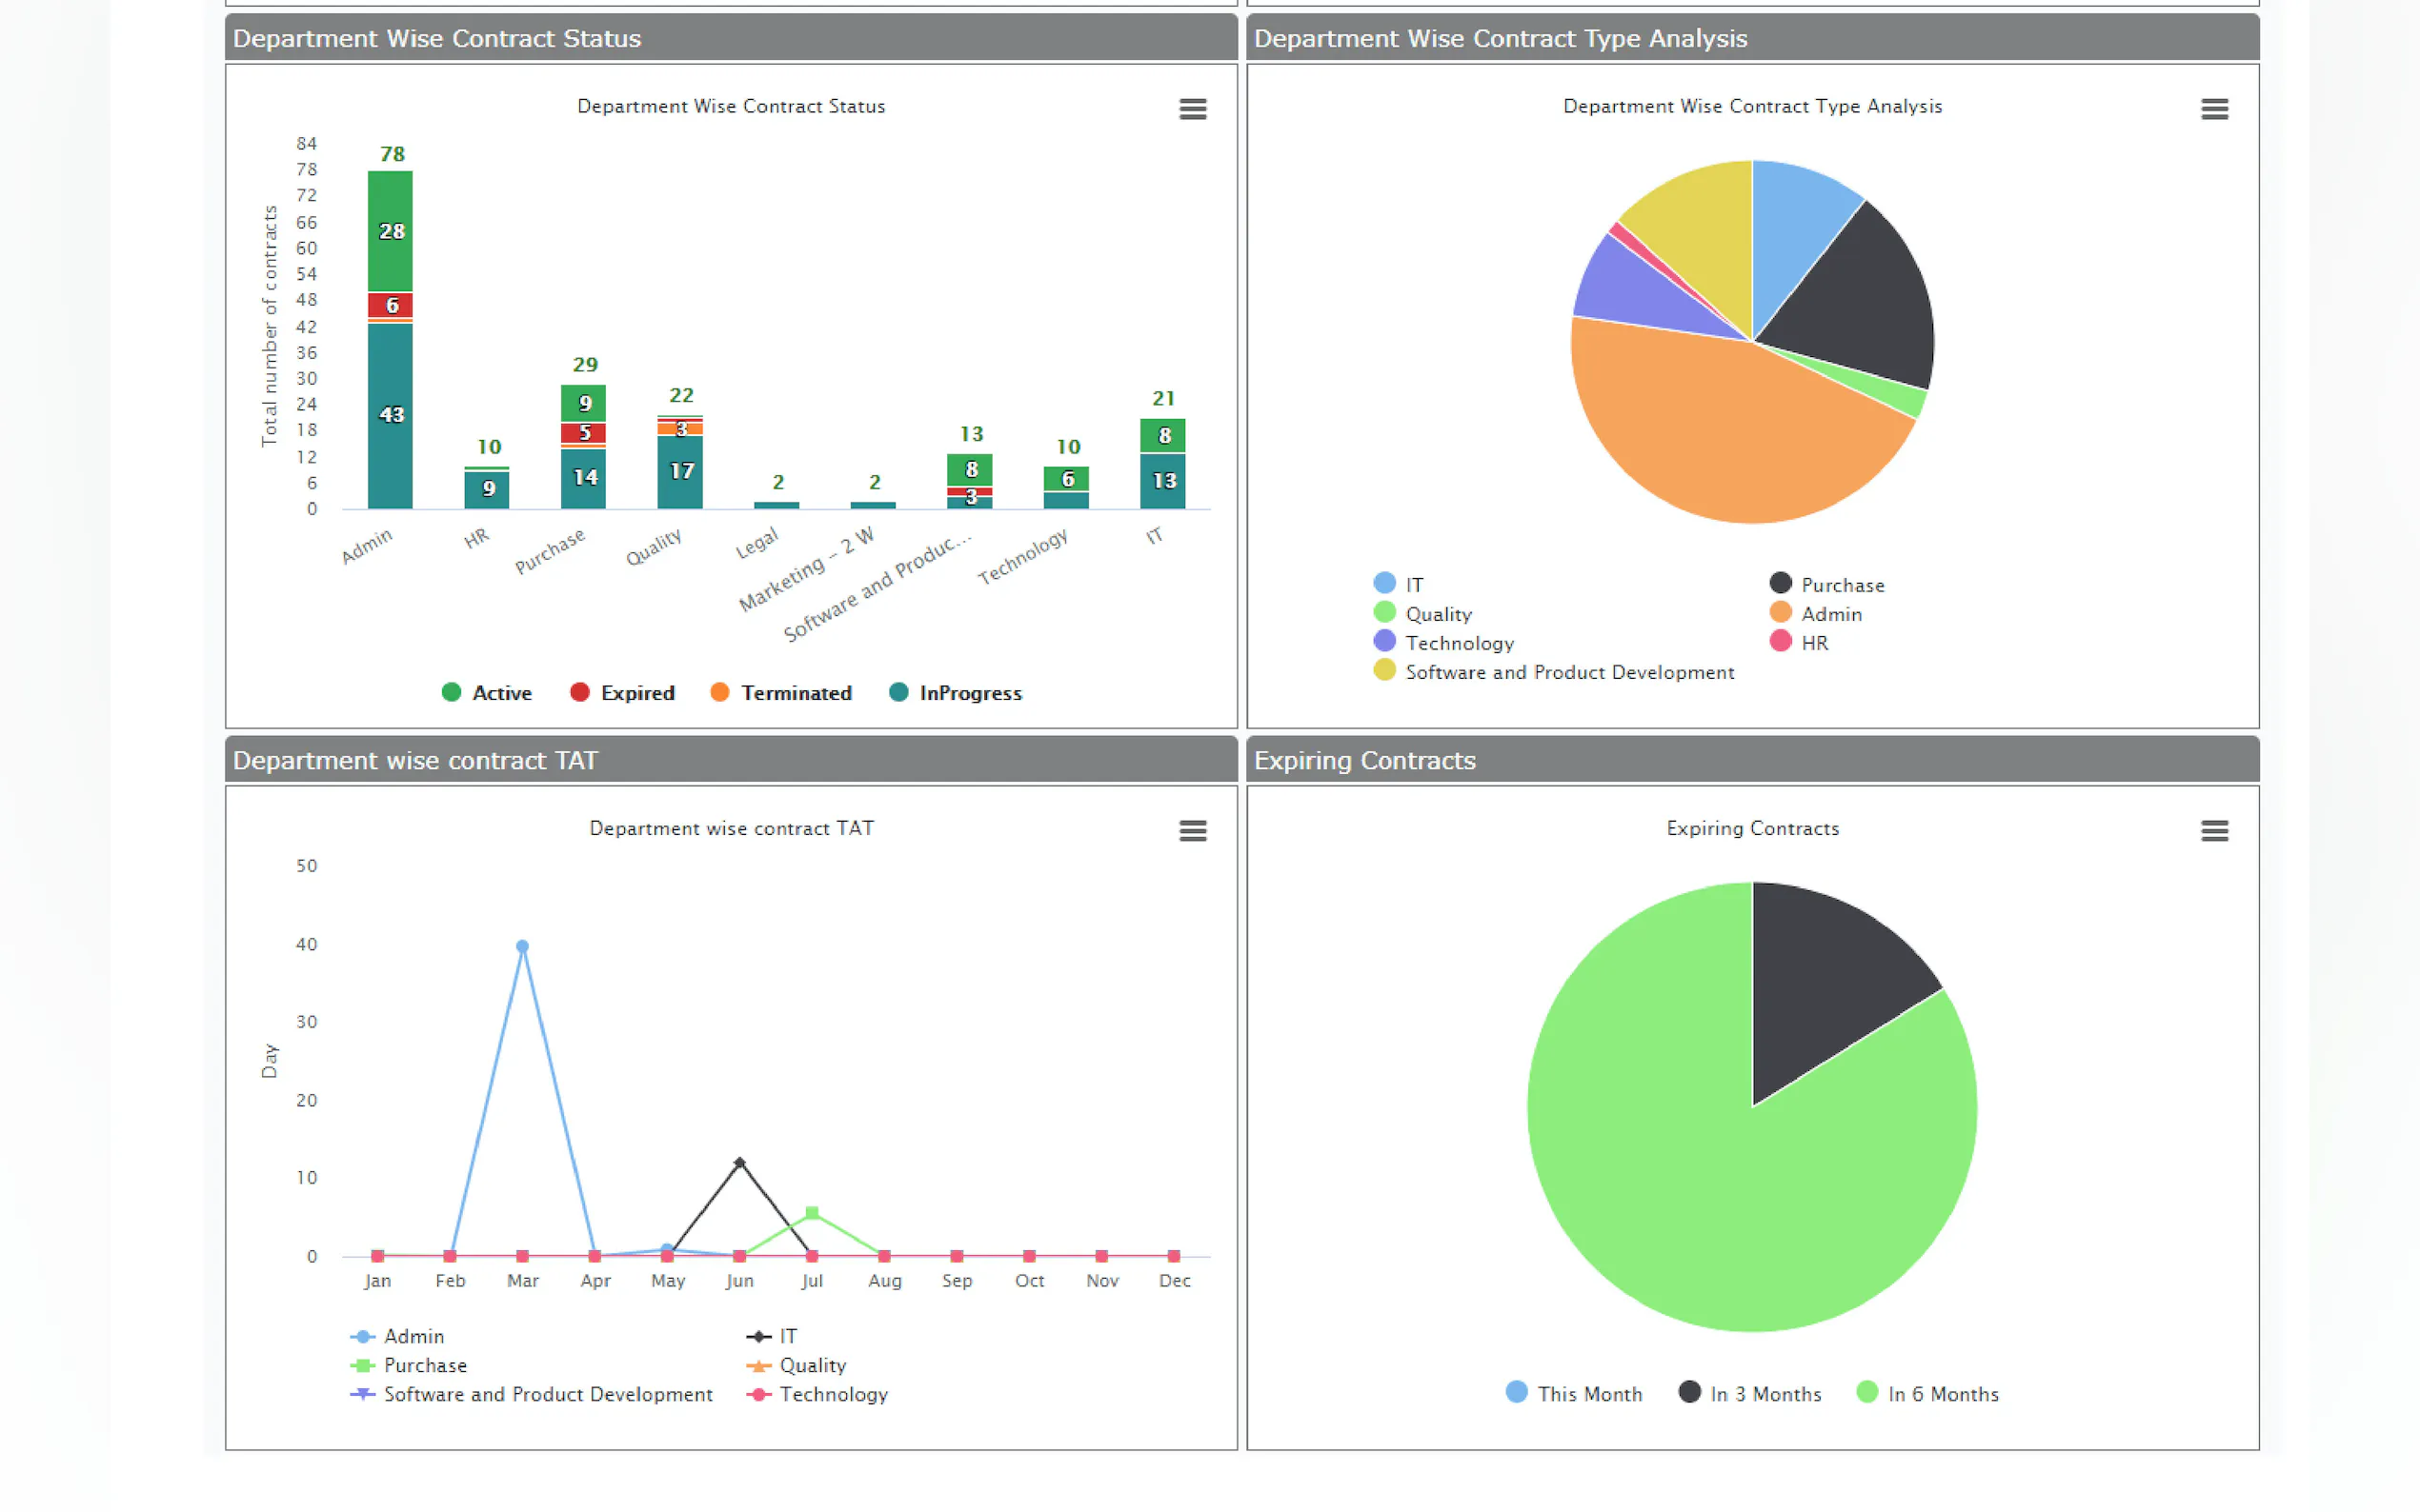The image size is (2420, 1512).
Task: Open Contract Status chart hamburger menu
Action: click(x=1192, y=109)
